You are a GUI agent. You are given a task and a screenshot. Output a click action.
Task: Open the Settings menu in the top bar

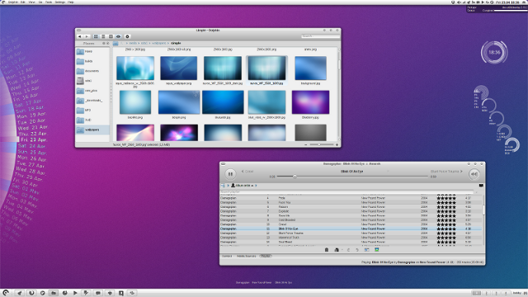click(x=60, y=2)
